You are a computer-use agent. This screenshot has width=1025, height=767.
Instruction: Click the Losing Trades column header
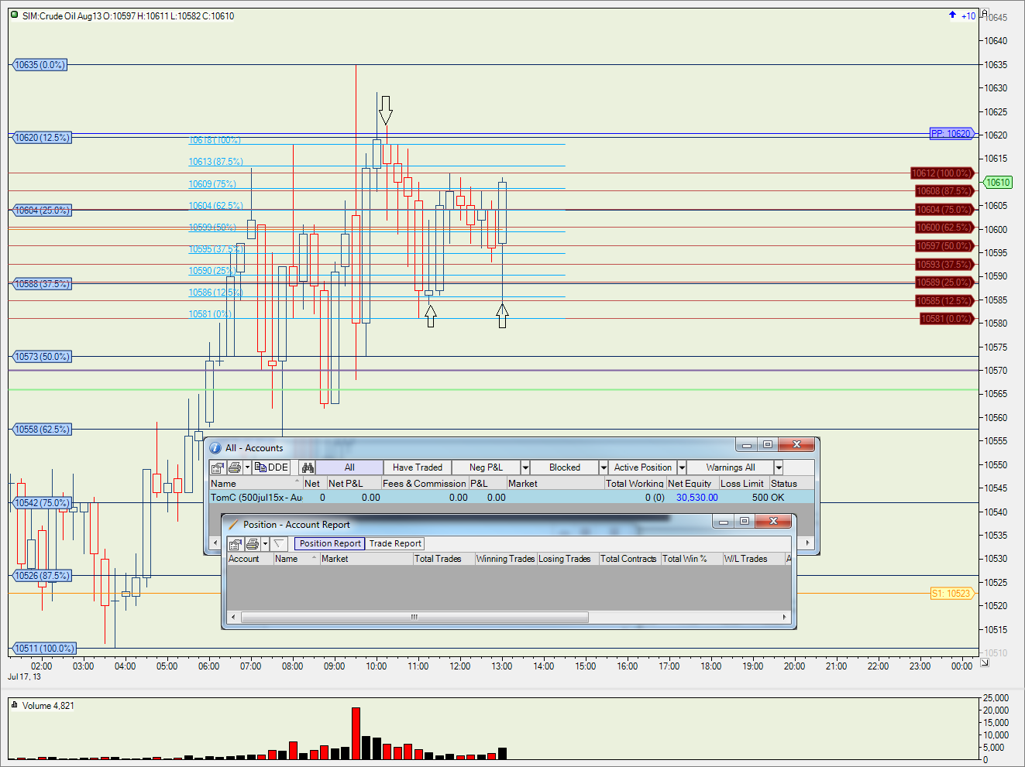(x=567, y=559)
